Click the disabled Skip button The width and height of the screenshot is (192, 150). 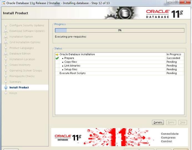pos(183,122)
